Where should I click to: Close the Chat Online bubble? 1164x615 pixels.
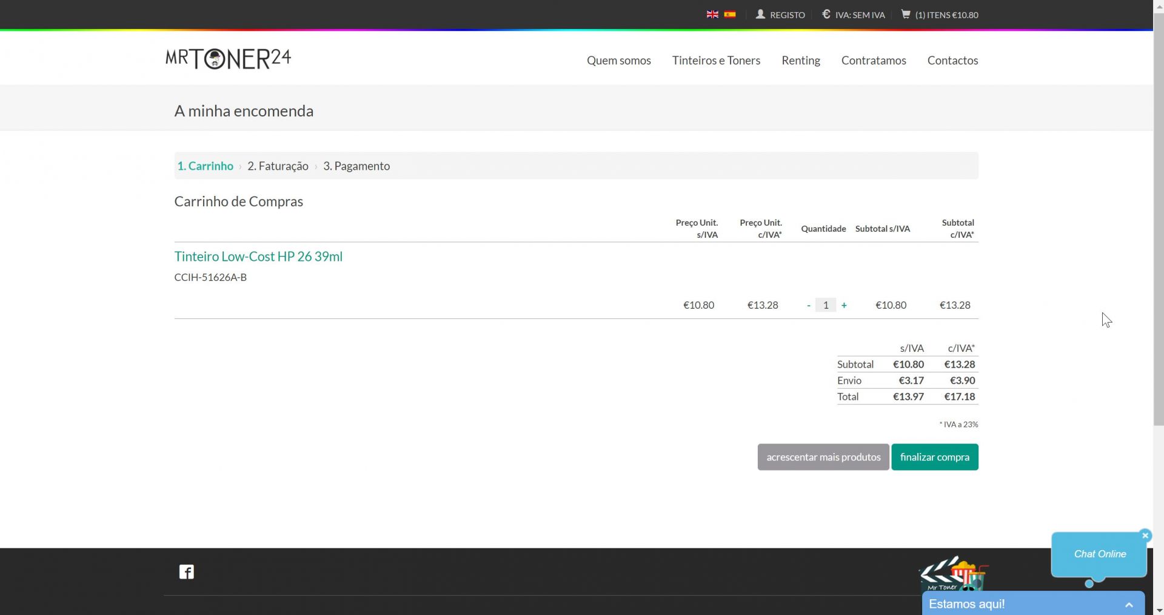coord(1145,535)
